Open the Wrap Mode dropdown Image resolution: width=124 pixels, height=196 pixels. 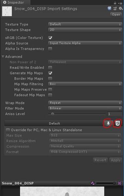pyautogui.click(x=85, y=103)
